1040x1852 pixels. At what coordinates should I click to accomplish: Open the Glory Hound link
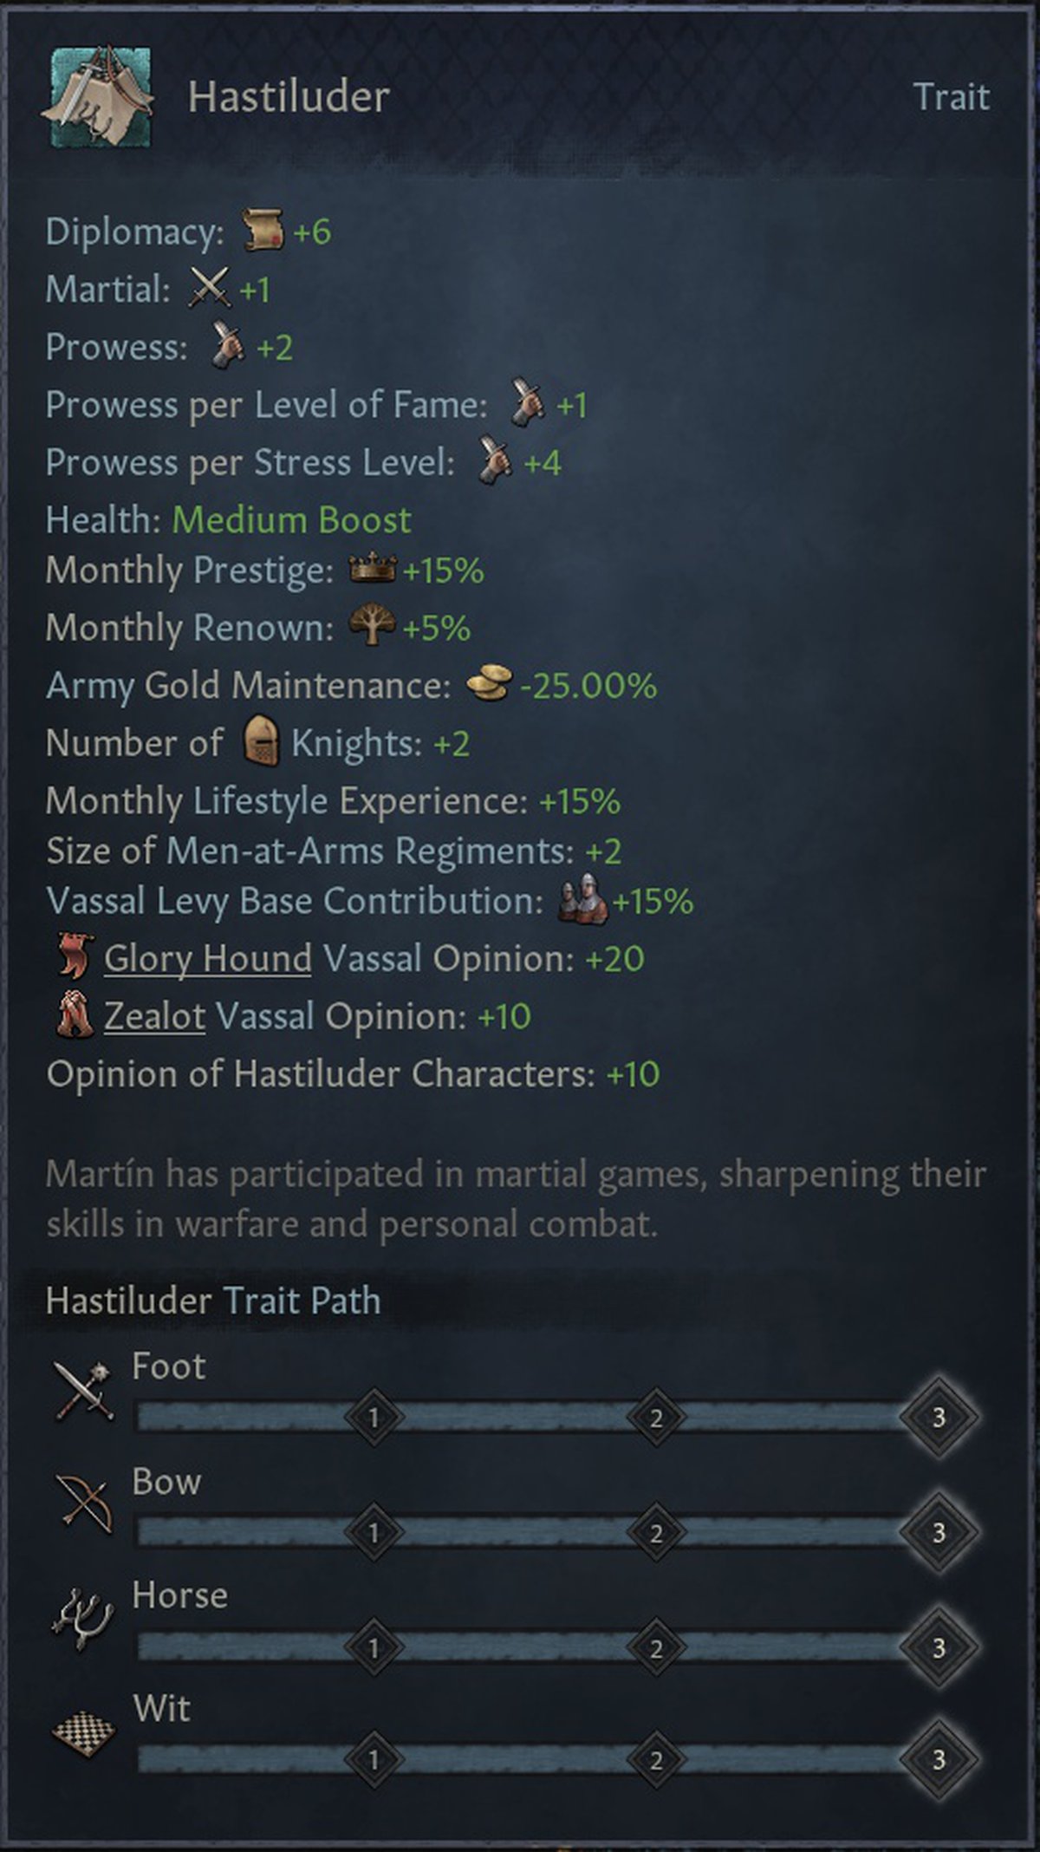pos(207,958)
